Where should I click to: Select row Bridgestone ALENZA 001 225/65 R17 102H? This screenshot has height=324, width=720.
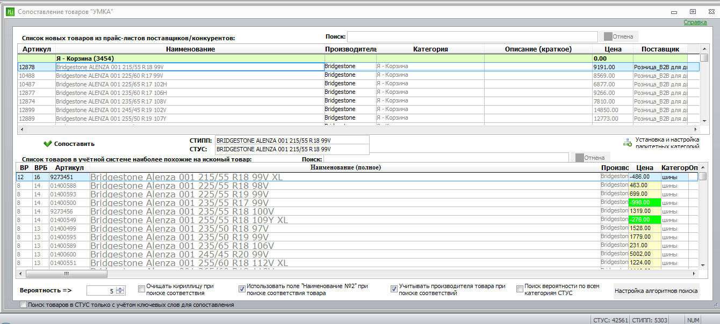(x=358, y=84)
